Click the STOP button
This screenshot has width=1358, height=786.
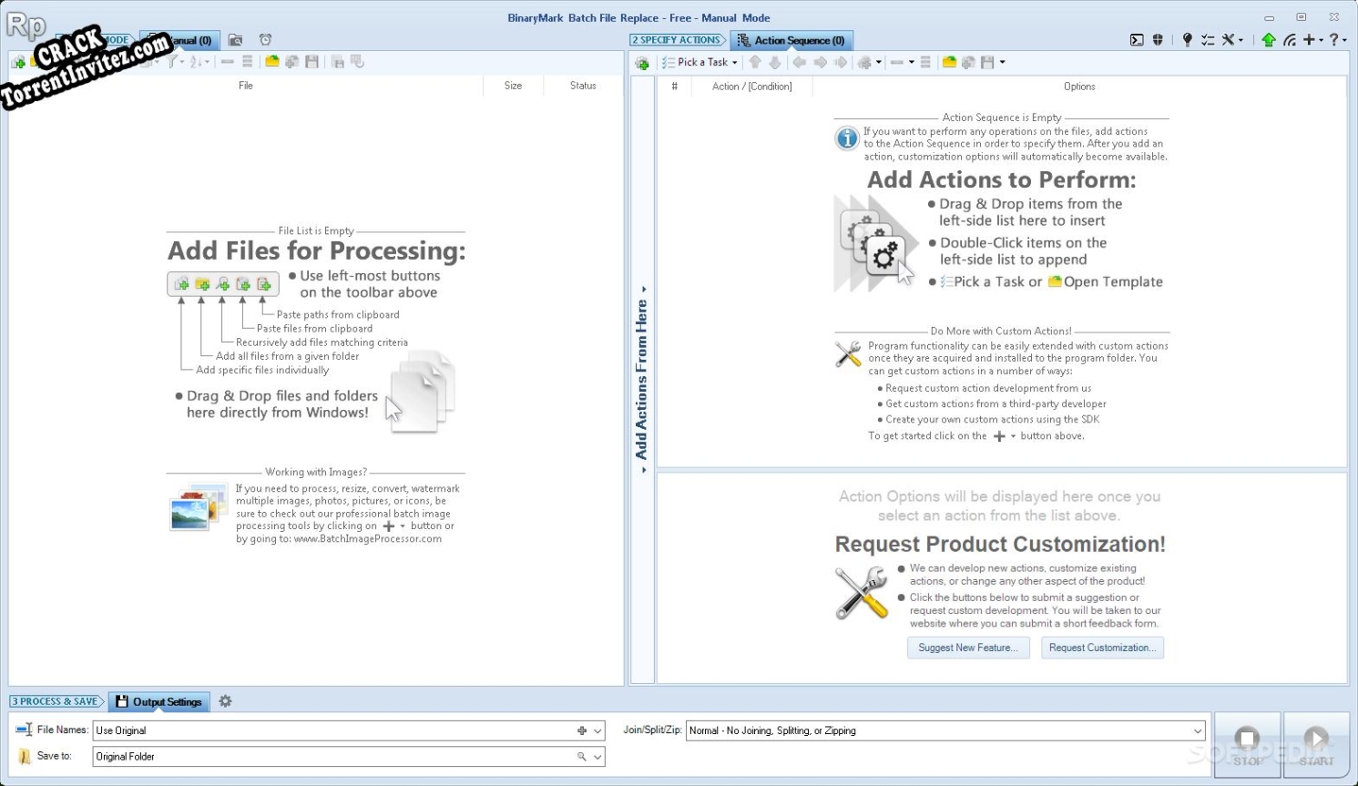1247,745
